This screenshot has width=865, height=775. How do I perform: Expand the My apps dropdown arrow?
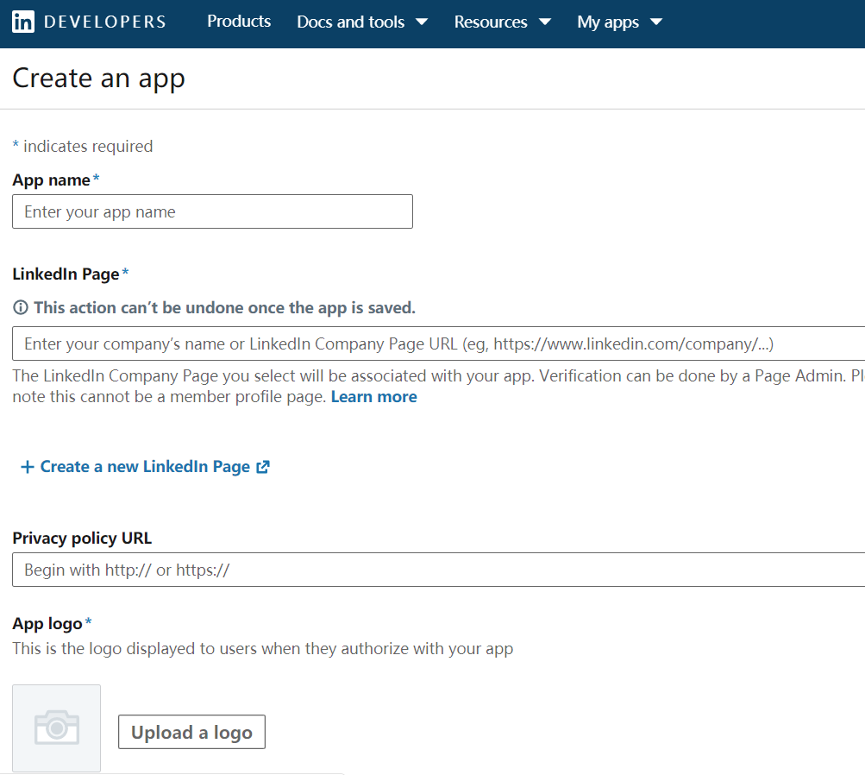click(x=656, y=22)
